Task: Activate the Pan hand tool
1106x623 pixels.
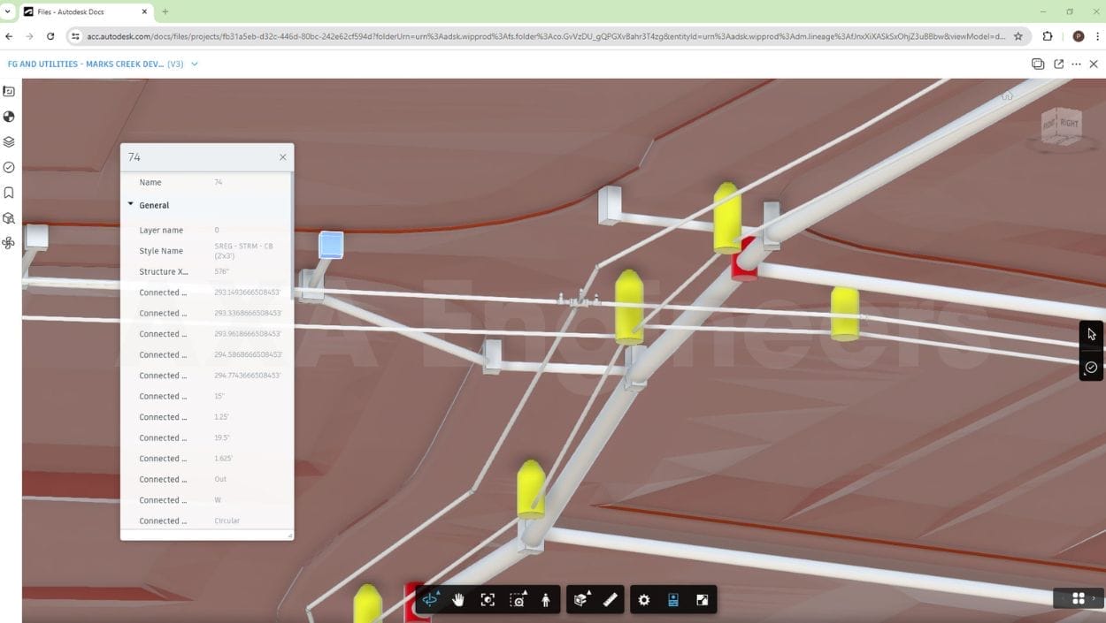Action: [458, 600]
